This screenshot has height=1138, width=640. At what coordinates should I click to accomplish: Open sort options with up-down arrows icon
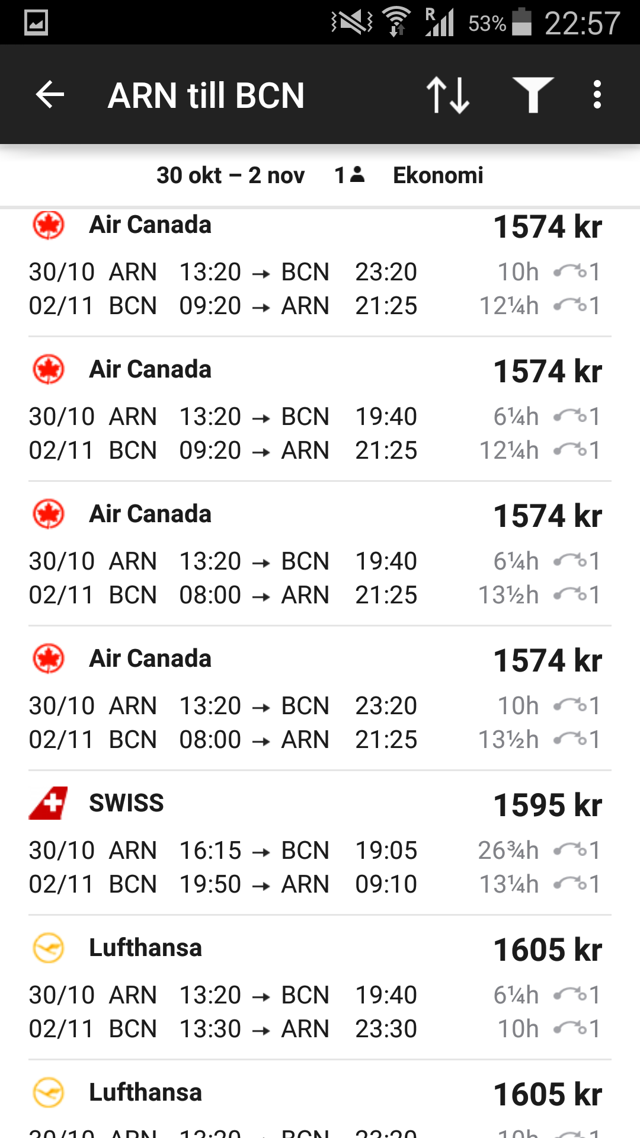(448, 95)
